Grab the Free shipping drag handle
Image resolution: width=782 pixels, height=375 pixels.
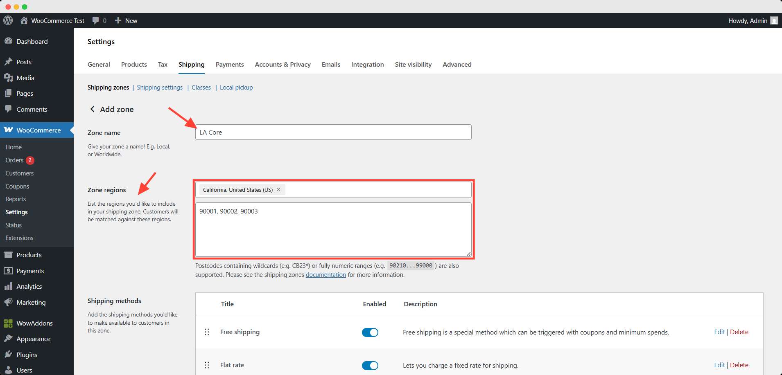(207, 332)
